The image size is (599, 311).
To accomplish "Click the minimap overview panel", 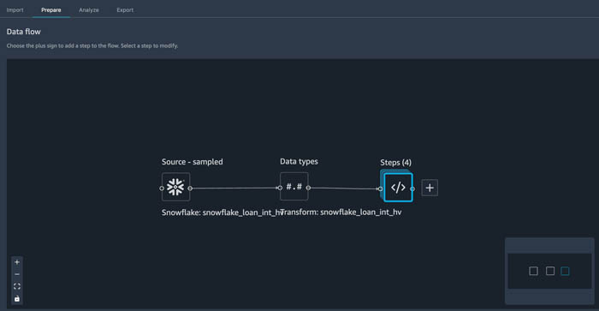I will [549, 271].
